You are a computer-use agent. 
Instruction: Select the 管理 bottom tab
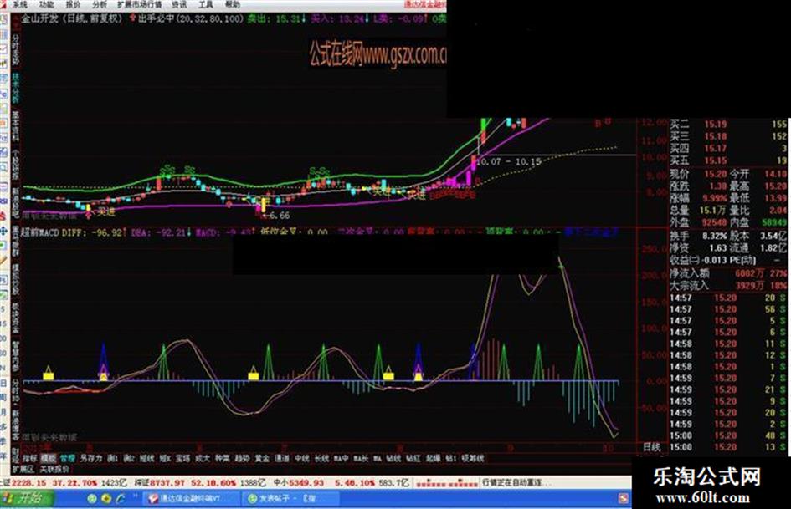68,458
